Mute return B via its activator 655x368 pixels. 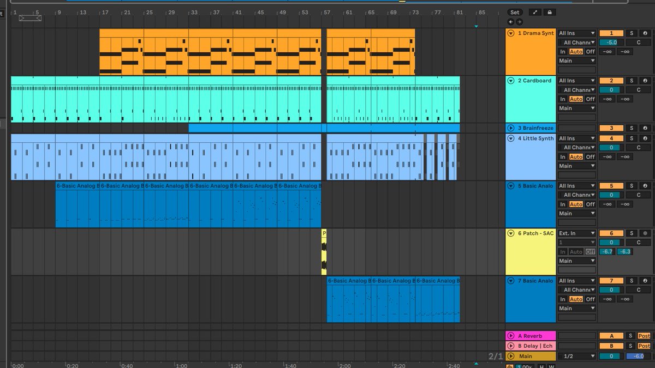click(611, 346)
